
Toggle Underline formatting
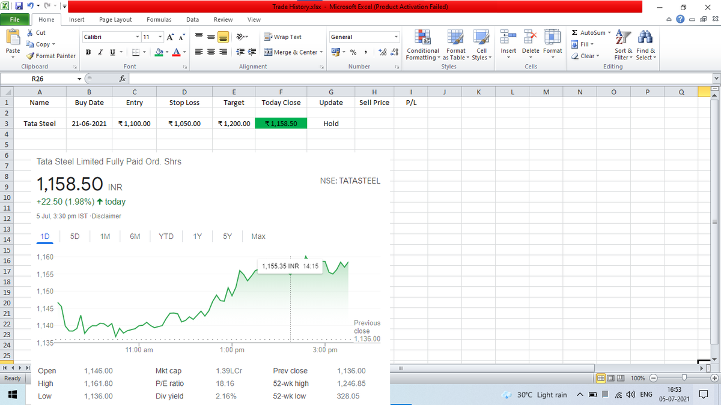pyautogui.click(x=112, y=52)
